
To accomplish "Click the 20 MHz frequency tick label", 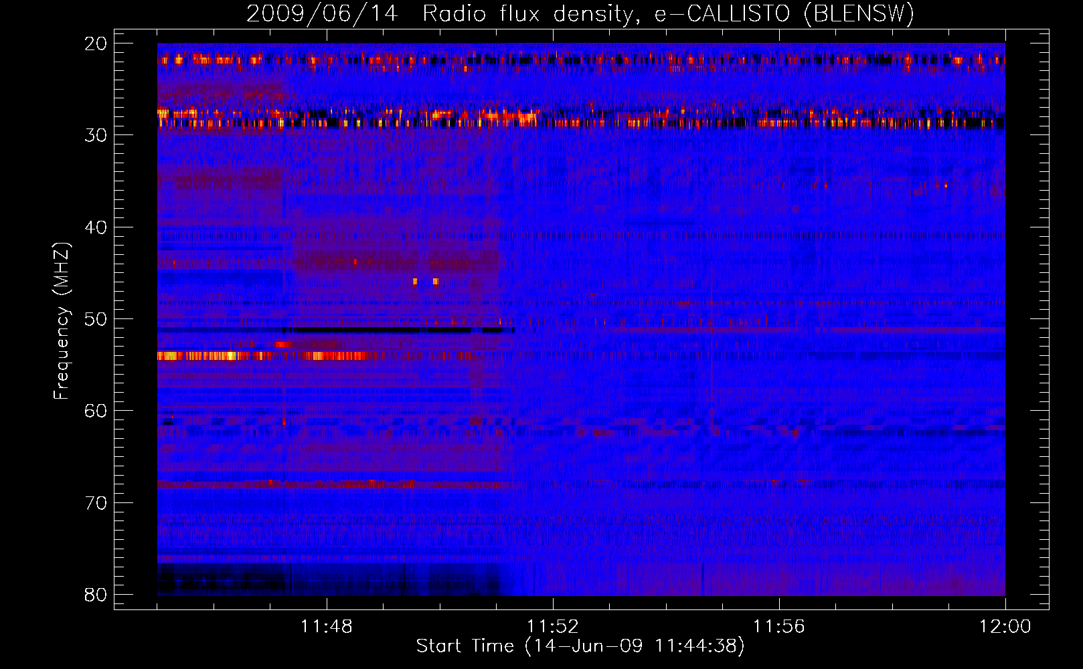I will (x=96, y=43).
